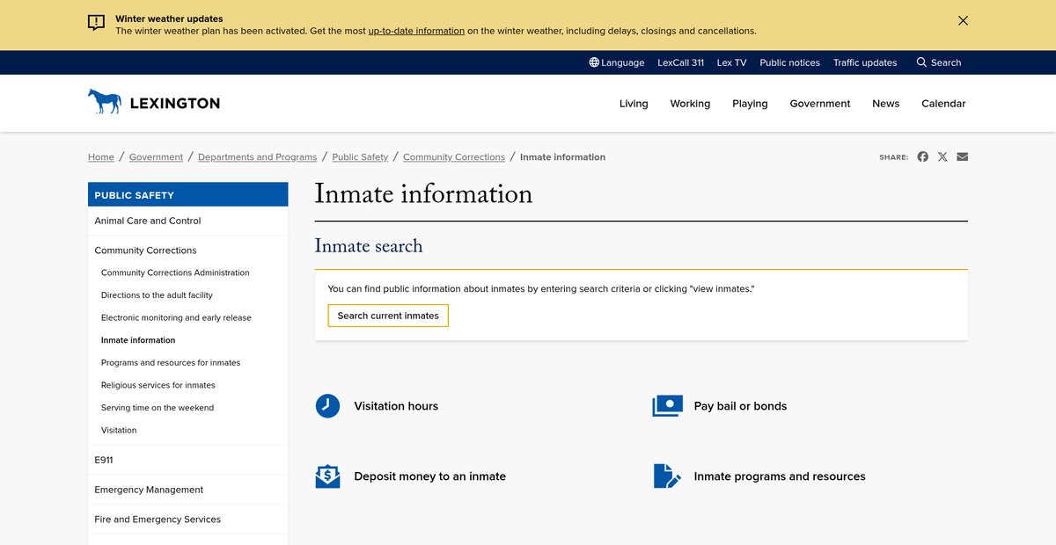Click the Inmate programs document icon
1056x545 pixels.
pyautogui.click(x=667, y=476)
